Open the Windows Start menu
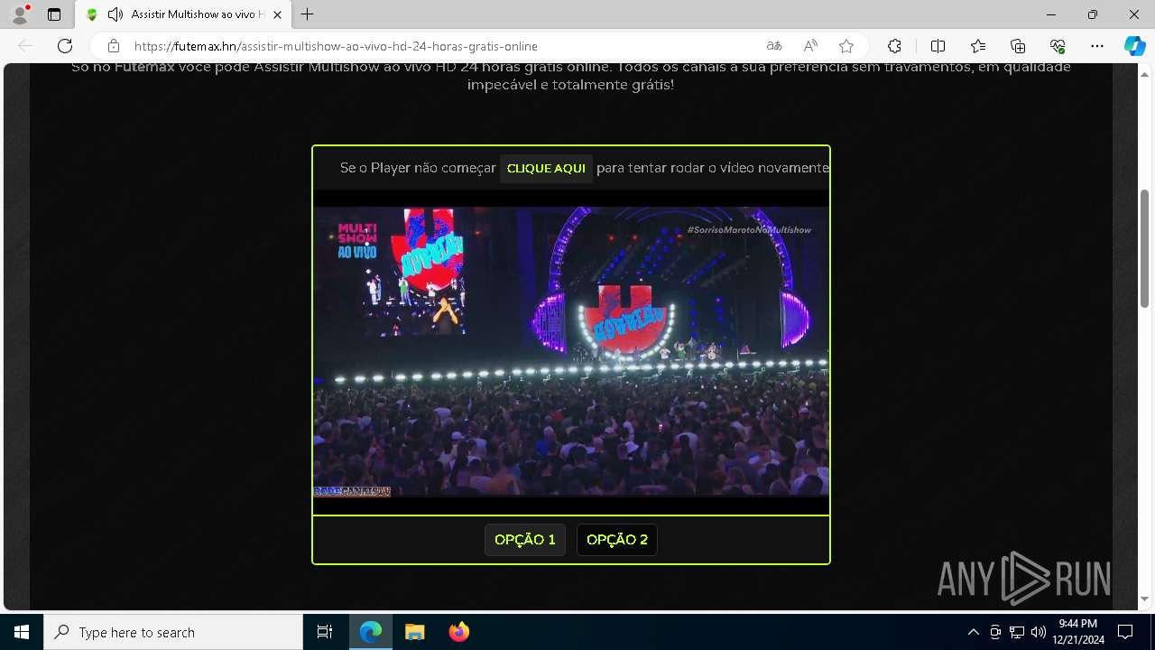1155x650 pixels. [x=22, y=632]
